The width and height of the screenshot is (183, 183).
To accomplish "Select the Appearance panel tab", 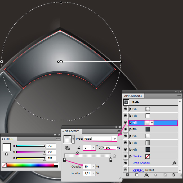I will (x=133, y=96).
